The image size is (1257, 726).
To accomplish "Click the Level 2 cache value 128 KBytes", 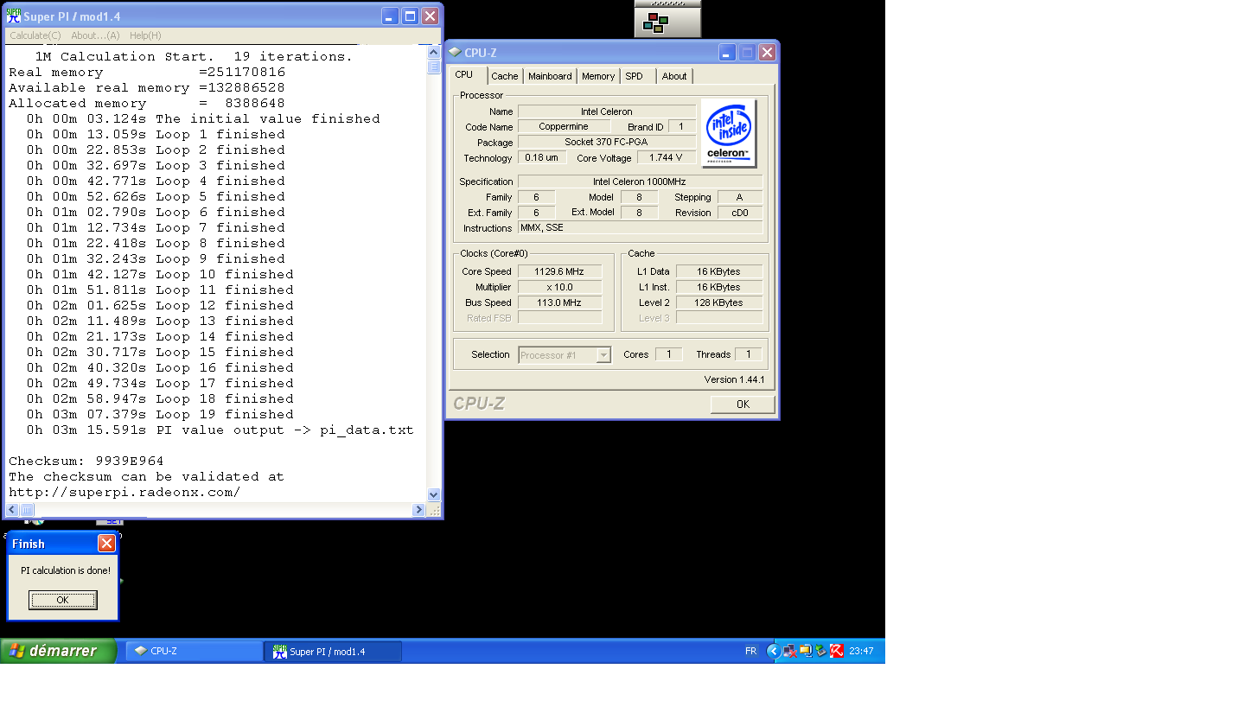I will click(x=719, y=302).
